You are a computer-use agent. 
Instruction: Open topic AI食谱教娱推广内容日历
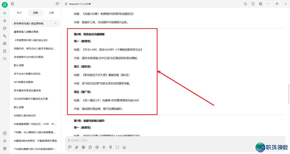[35, 124]
